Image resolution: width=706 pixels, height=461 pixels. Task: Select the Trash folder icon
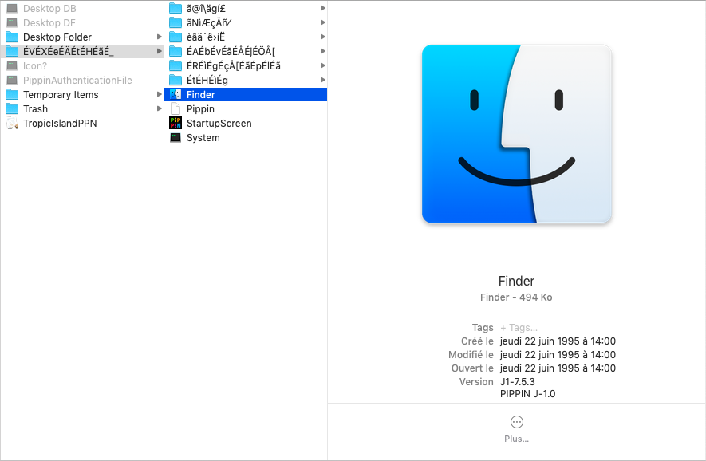[x=12, y=109]
